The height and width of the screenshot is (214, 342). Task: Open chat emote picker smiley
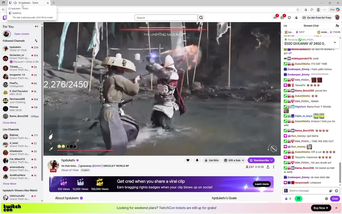[336, 191]
